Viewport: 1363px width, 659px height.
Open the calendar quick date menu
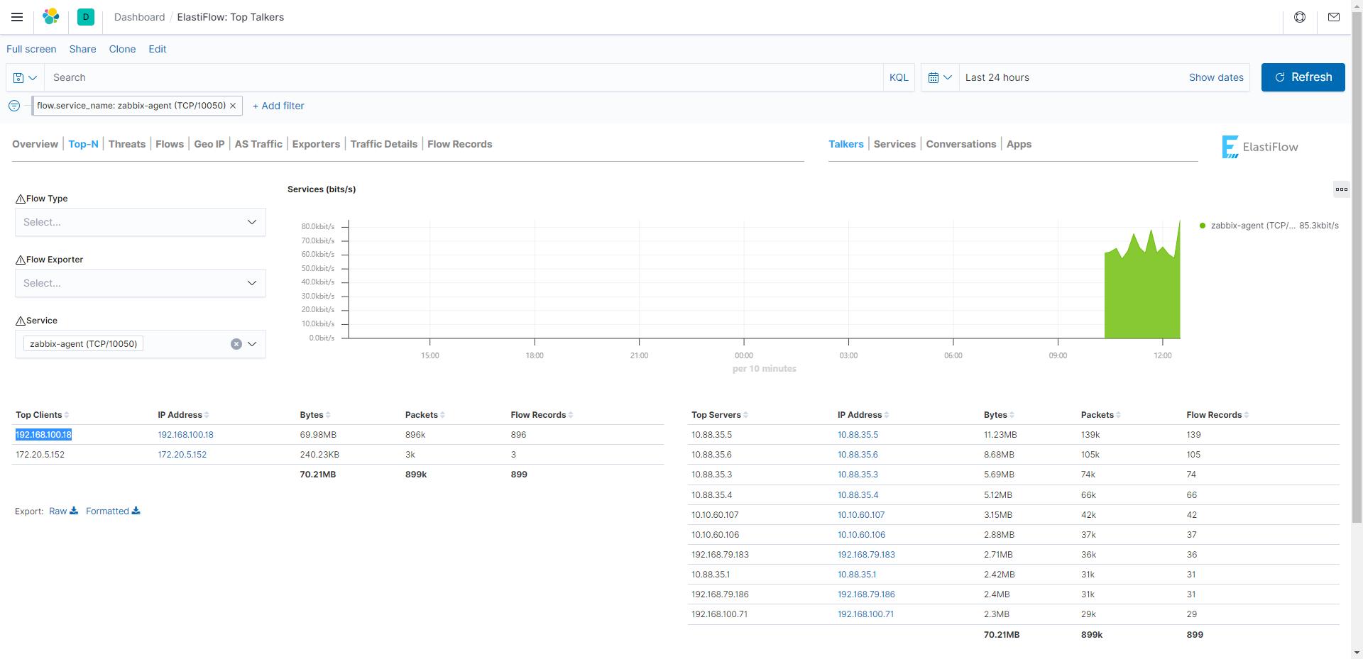tap(940, 77)
